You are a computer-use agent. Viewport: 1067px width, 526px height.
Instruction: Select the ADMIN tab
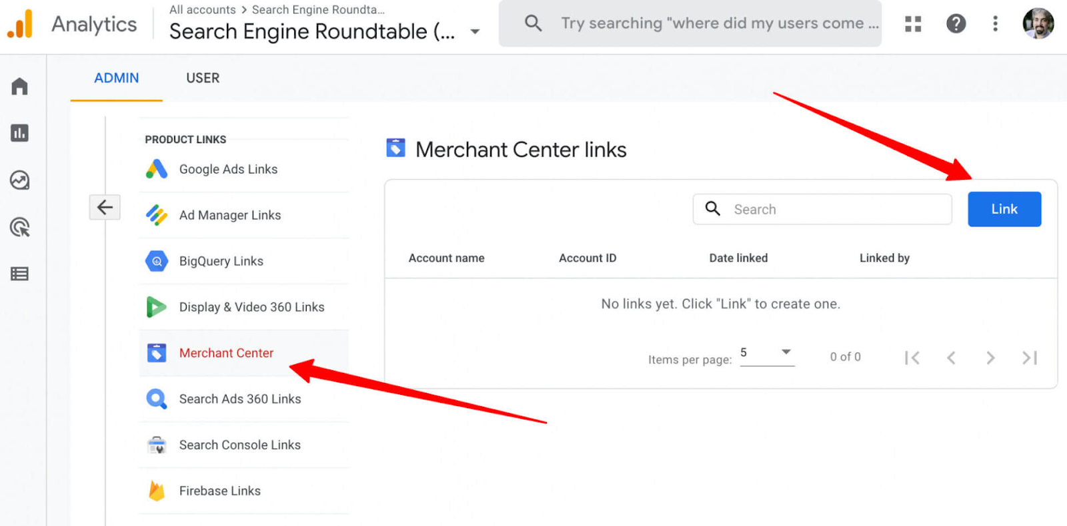[x=116, y=78]
